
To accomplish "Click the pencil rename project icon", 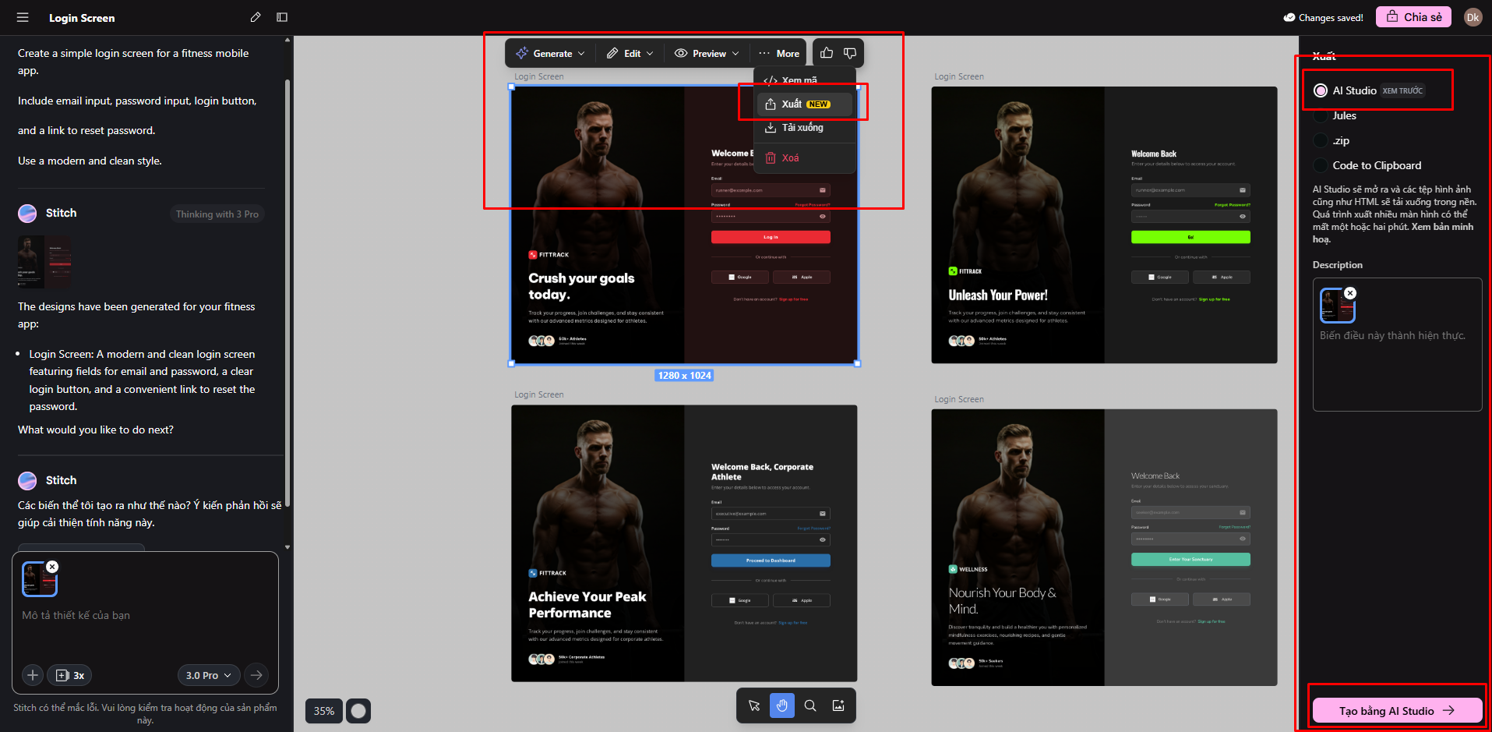I will (256, 17).
